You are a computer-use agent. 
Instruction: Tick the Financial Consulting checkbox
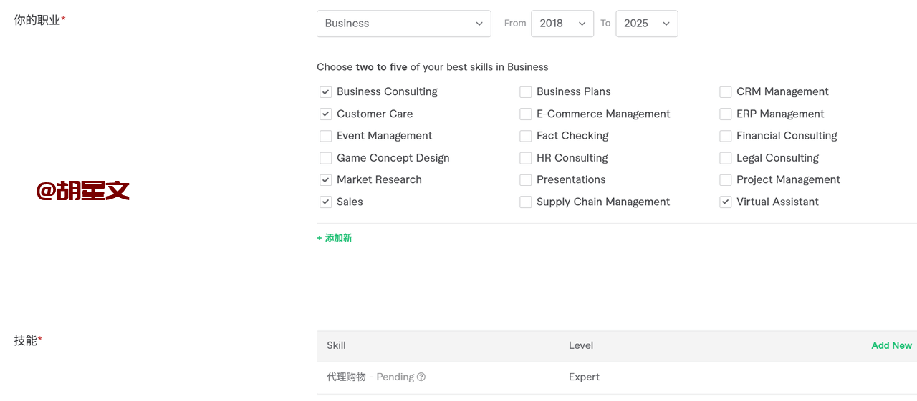tap(726, 136)
